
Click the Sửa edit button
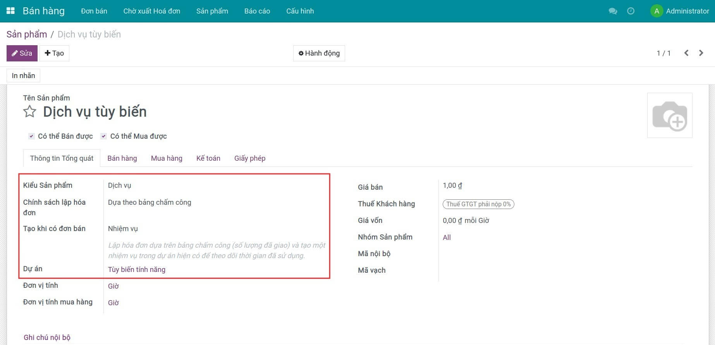22,53
